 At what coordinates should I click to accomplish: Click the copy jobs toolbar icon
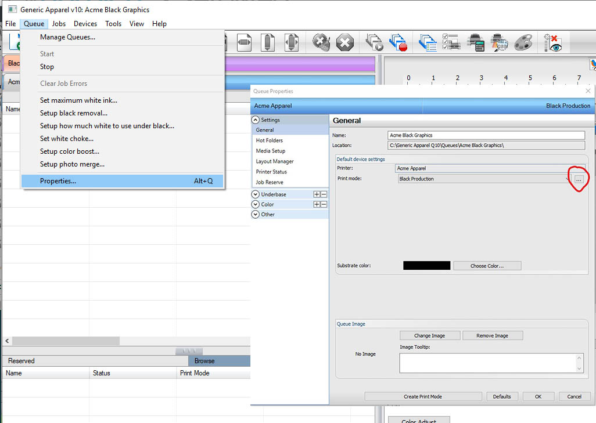point(428,42)
